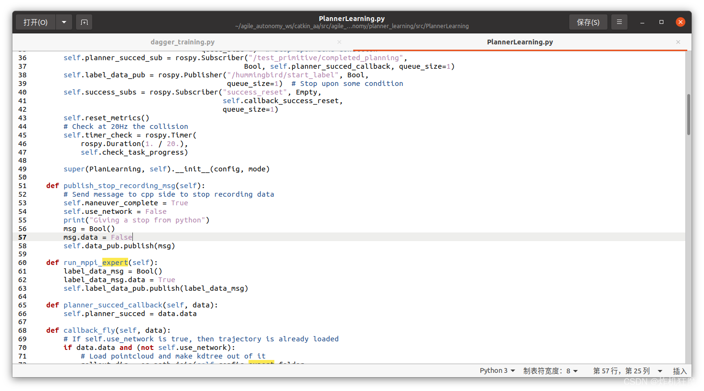Click 'rospy.Duration(1. / 20.),' on line 46

click(134, 144)
